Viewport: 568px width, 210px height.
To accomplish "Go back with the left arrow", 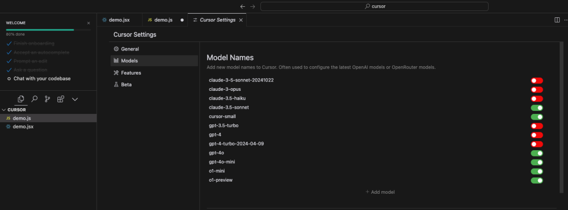I will pos(242,6).
